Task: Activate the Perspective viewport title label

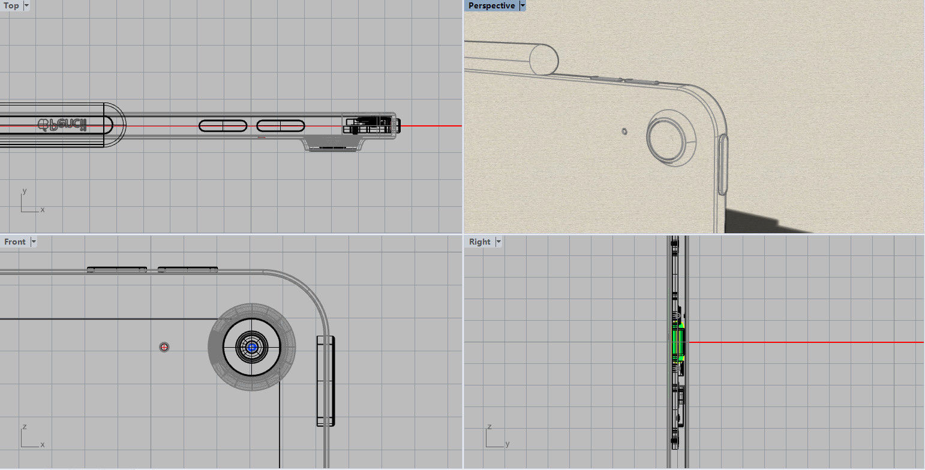Action: [491, 5]
